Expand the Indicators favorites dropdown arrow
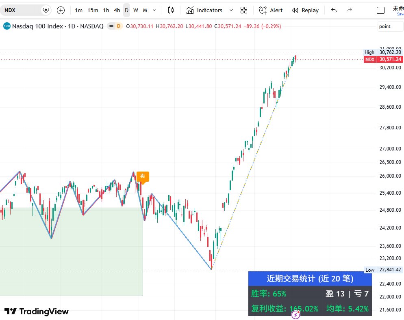The image size is (404, 320). point(231,10)
